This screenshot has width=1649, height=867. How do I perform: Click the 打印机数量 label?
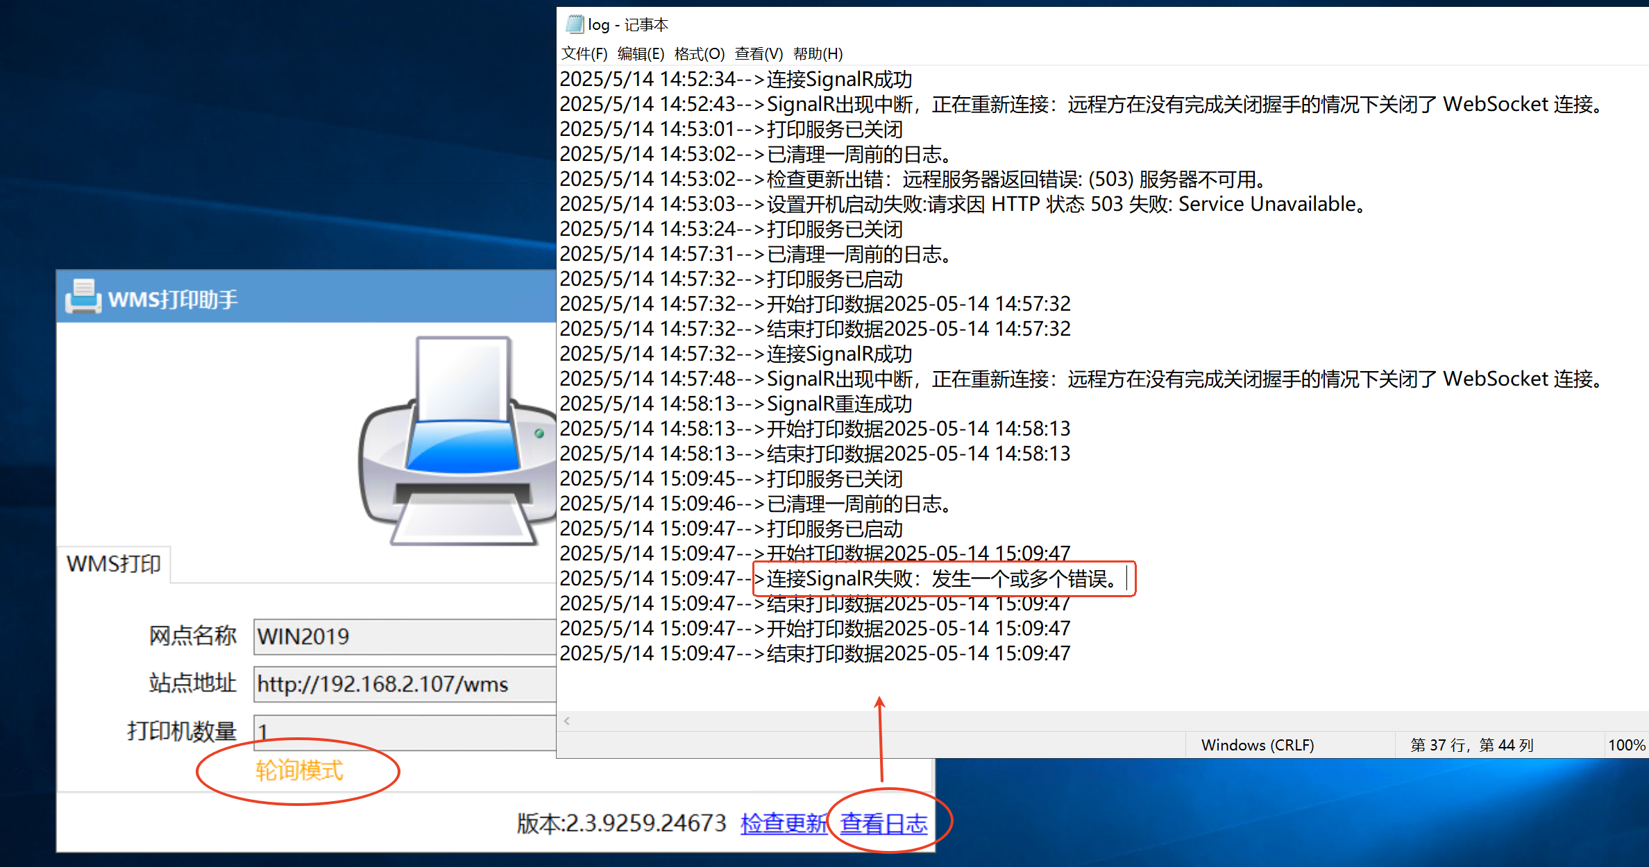182,731
